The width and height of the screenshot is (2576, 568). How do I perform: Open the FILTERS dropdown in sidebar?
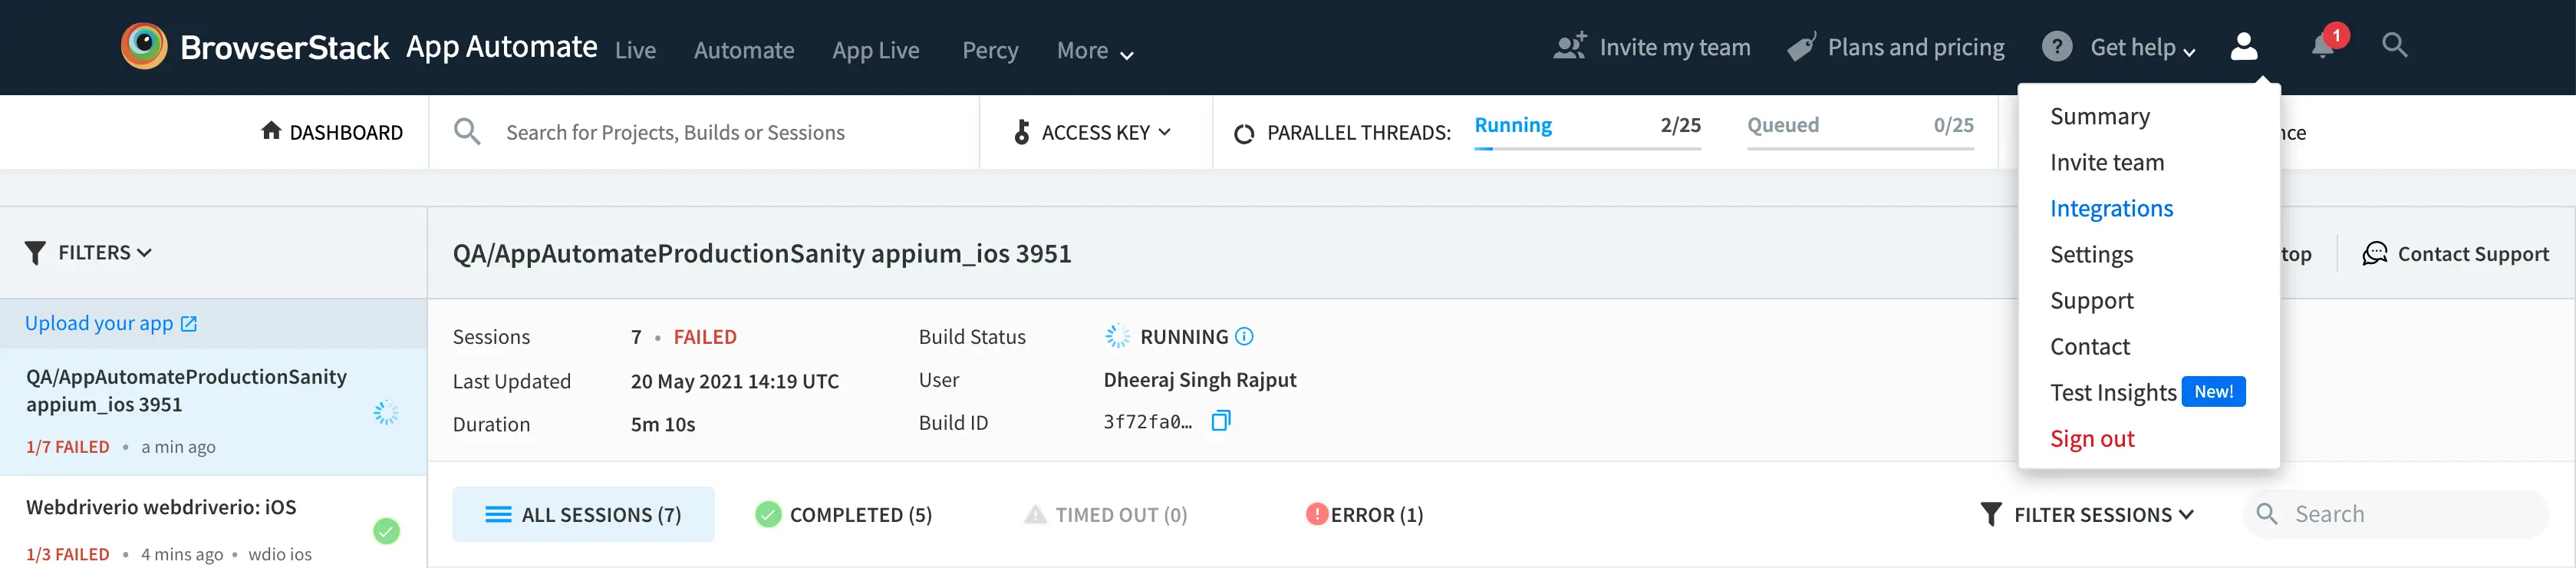(x=90, y=253)
